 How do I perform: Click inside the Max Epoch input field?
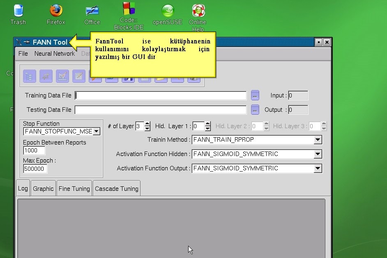click(35, 168)
